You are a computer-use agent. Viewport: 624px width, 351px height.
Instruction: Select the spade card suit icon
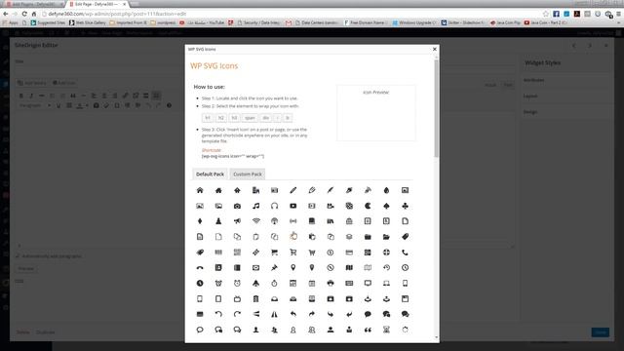tap(386, 206)
